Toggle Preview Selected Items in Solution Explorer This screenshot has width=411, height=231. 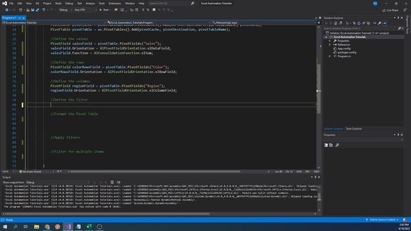(x=384, y=23)
